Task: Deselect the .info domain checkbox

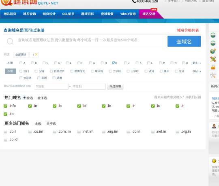Action: click(5, 106)
